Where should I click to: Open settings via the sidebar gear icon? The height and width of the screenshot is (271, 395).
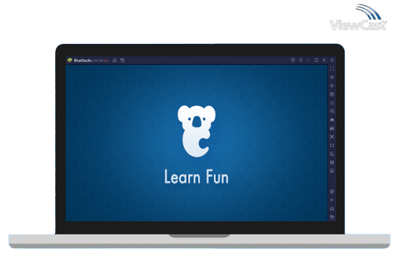pos(332,192)
